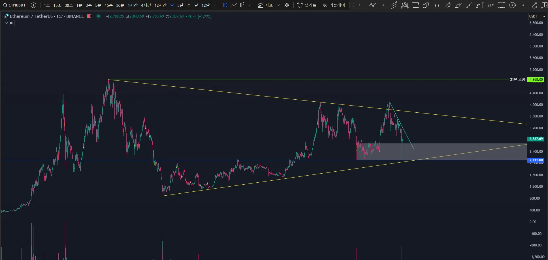Set chart interval to 12시간
The image size is (548, 260).
coord(160,5)
